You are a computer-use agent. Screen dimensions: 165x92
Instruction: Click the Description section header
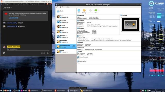click(82, 61)
